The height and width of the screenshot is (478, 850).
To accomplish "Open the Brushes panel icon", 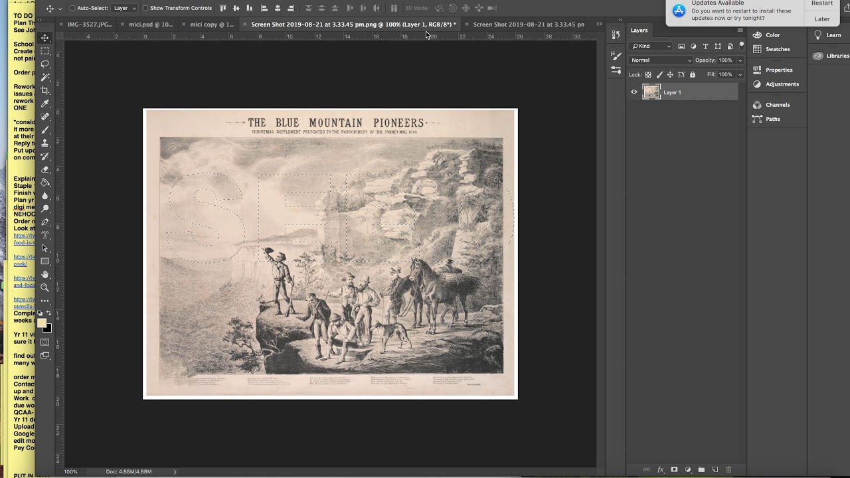I will pyautogui.click(x=616, y=70).
